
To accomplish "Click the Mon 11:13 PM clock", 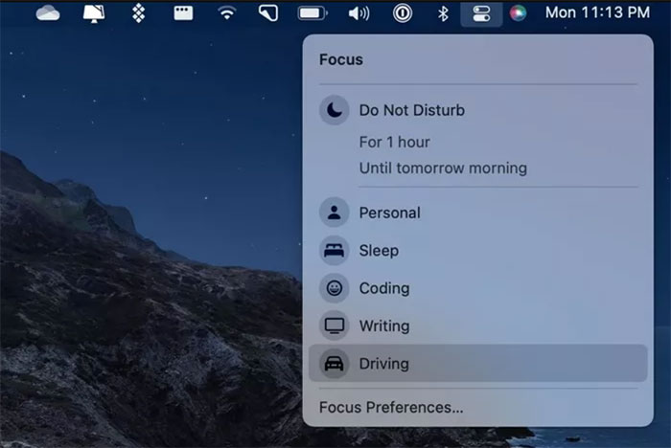I will pos(596,13).
